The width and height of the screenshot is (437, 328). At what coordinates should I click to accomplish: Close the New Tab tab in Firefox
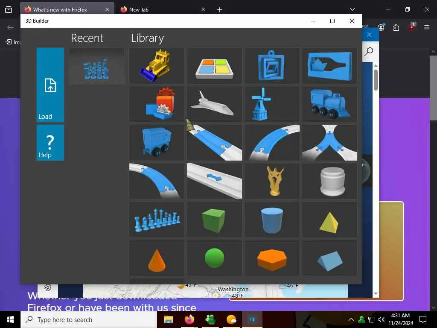(x=203, y=9)
